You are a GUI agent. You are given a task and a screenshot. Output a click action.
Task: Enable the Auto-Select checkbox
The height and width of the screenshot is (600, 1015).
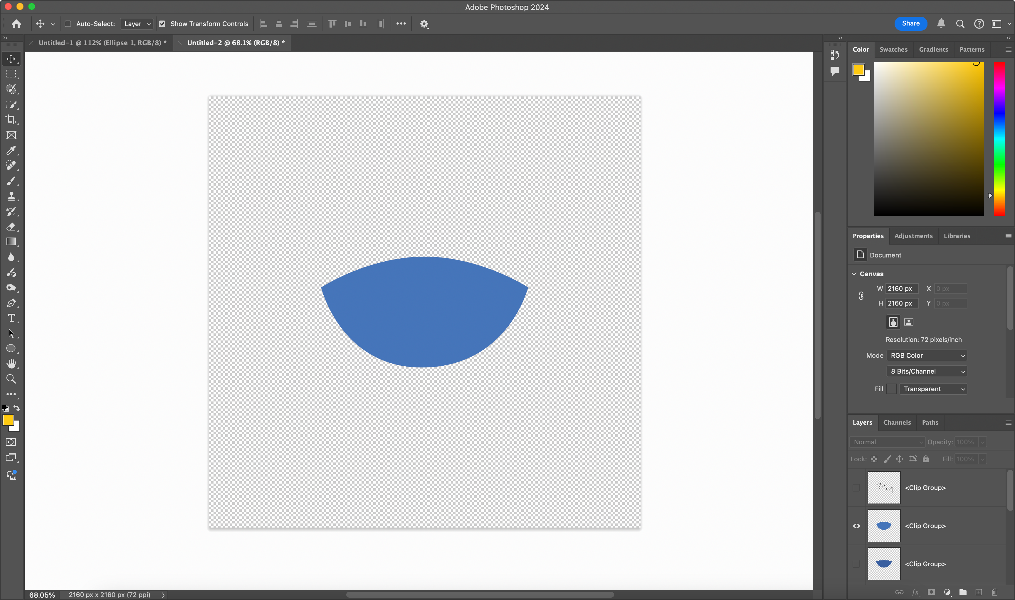coord(68,23)
